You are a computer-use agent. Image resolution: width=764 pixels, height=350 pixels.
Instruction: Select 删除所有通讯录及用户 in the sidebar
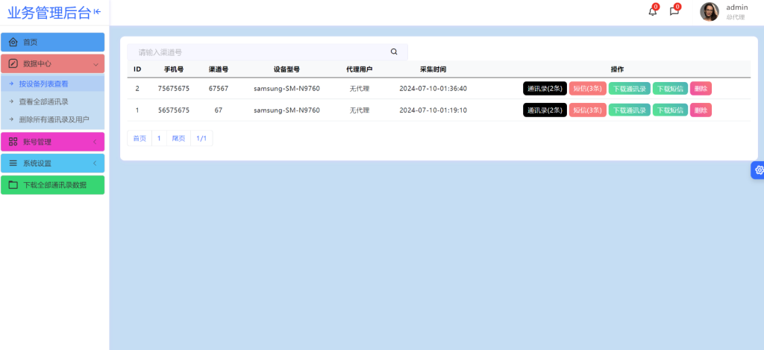(x=54, y=119)
